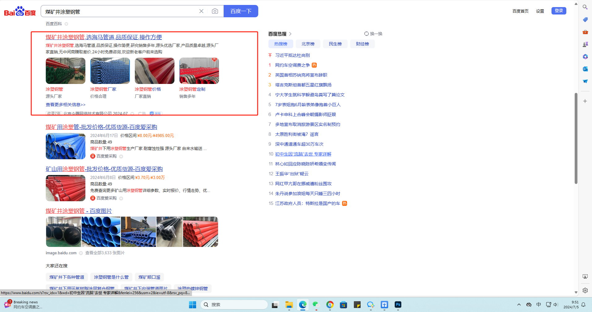Switch to the 热搜榜 tab

[281, 44]
